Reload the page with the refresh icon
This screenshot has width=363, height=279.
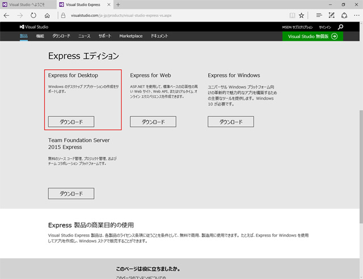(x=33, y=15)
